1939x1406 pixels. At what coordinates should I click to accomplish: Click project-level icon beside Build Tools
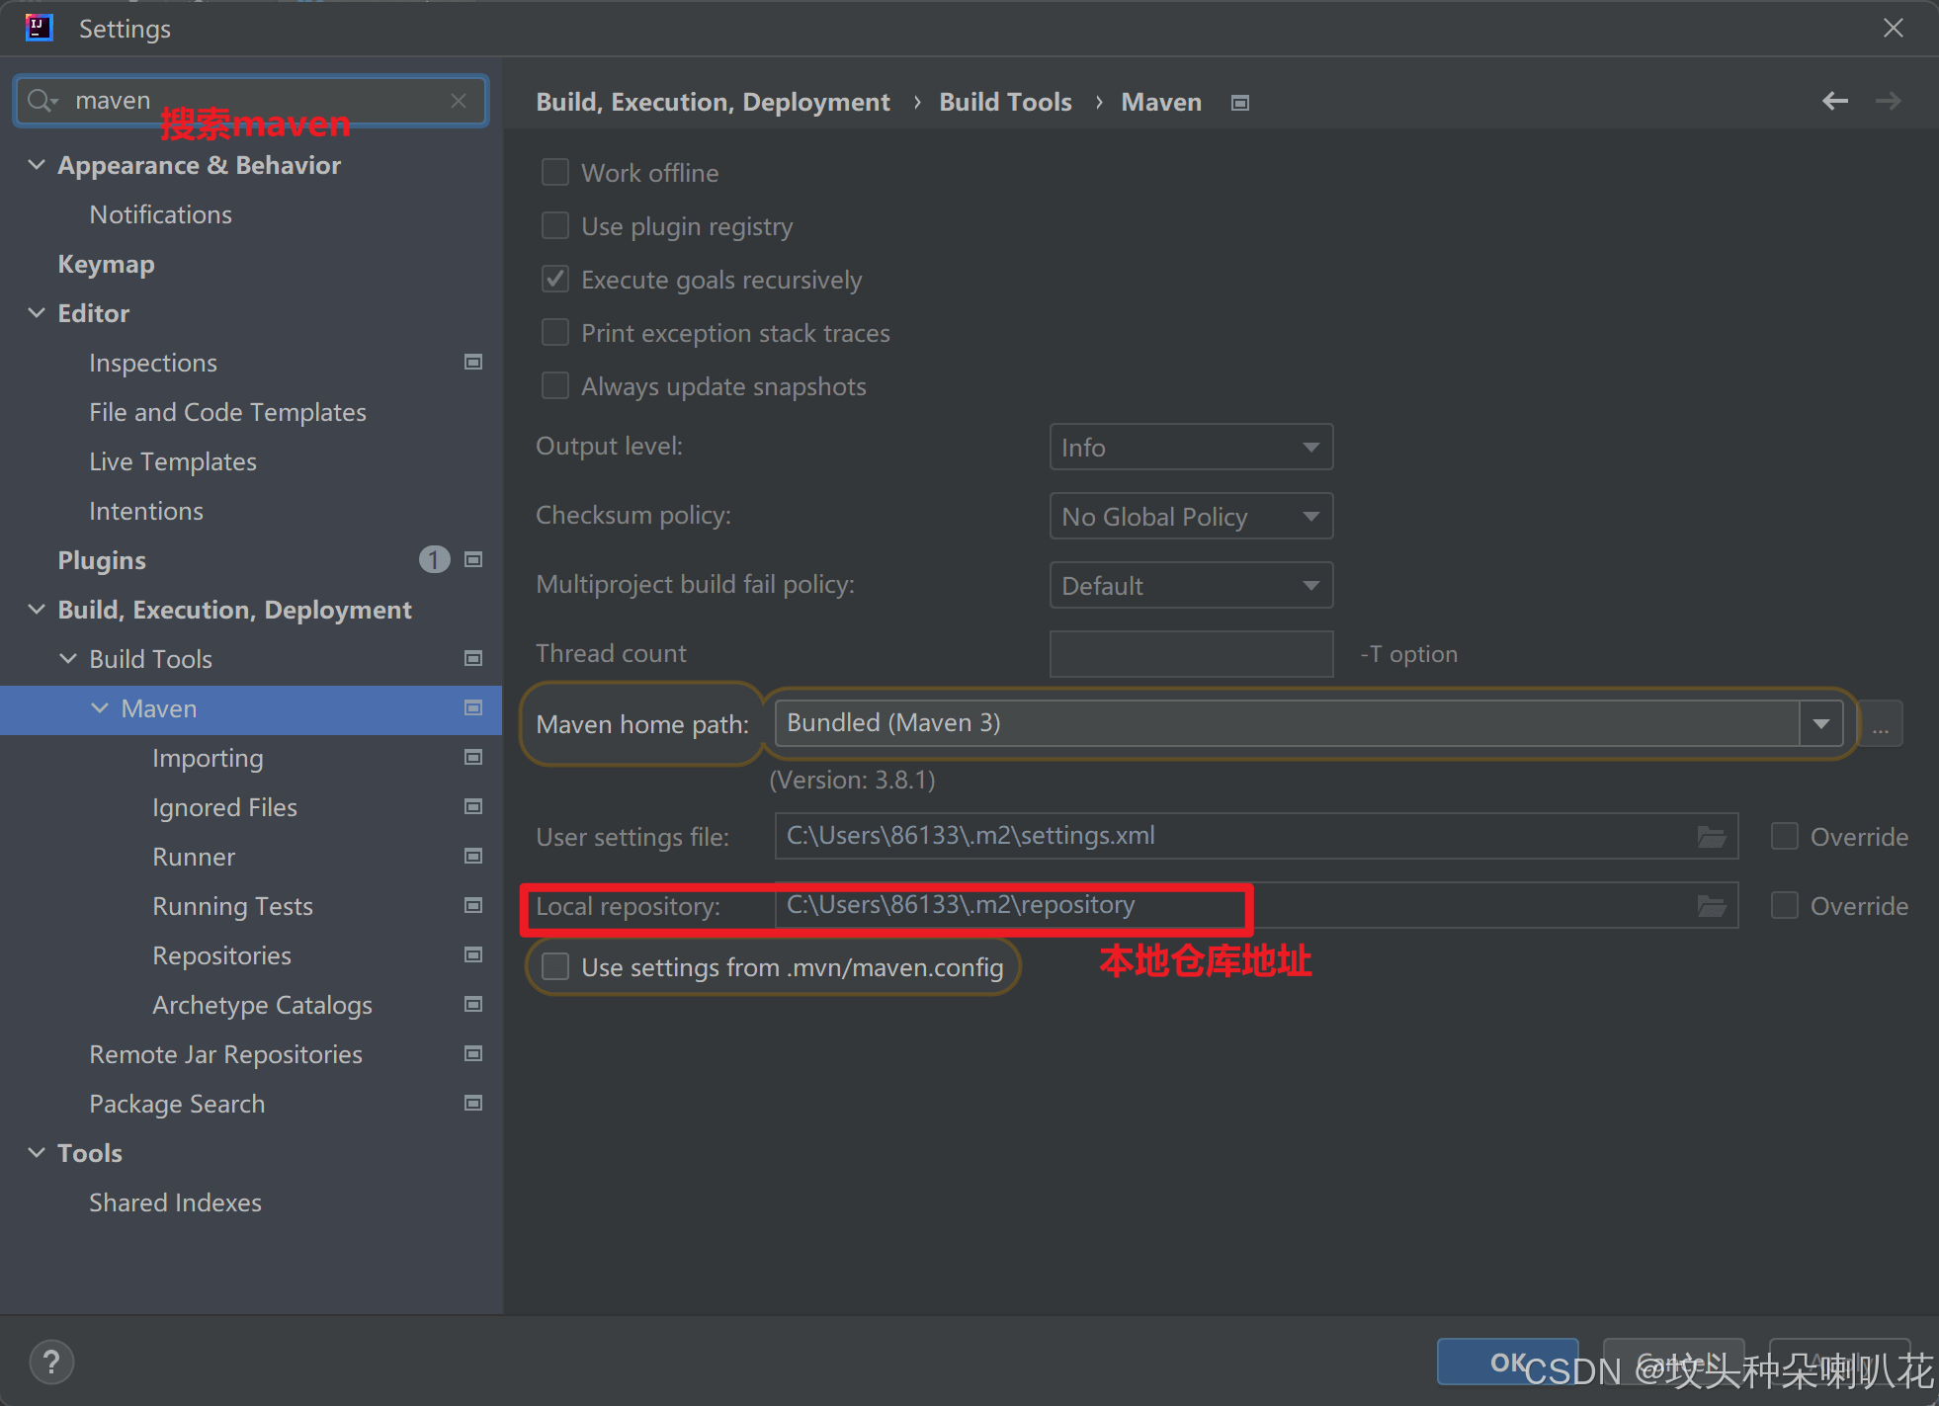point(473,659)
